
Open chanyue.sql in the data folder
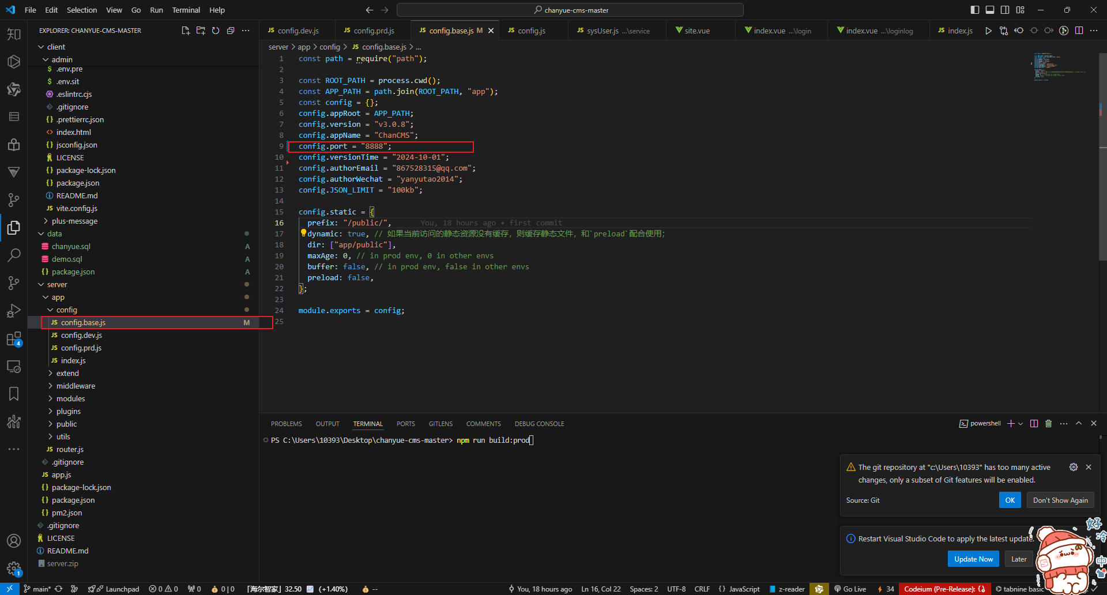pos(71,246)
